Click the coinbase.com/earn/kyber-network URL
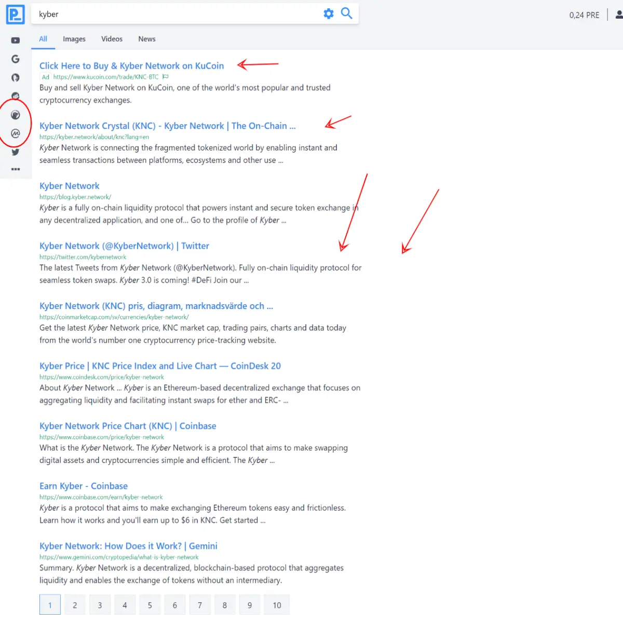623x623 pixels. pyautogui.click(x=101, y=497)
